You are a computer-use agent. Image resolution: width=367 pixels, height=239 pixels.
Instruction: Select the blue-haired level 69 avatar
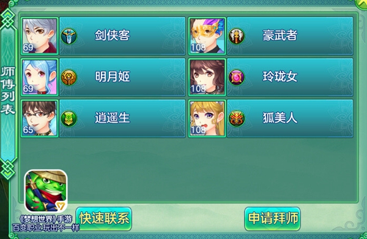pos(40,77)
